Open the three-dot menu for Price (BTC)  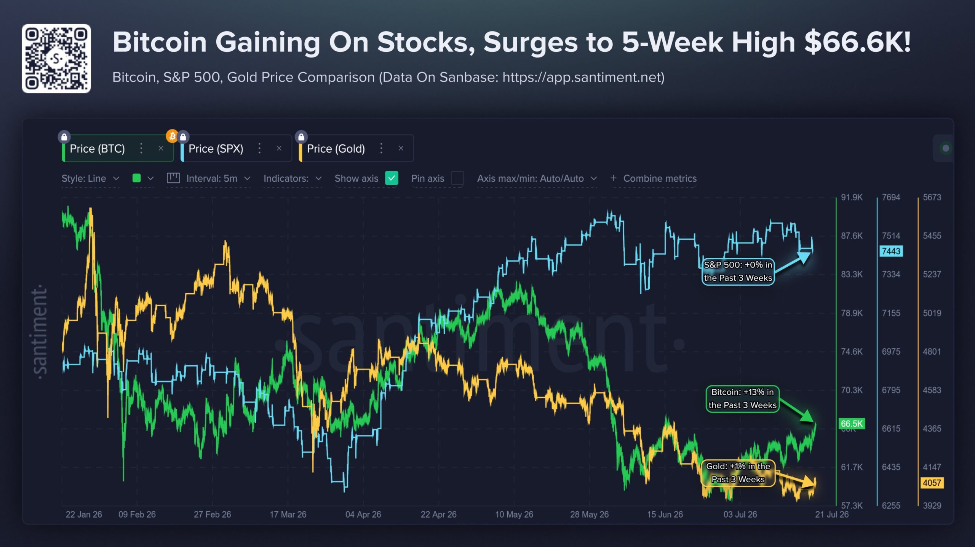[141, 149]
